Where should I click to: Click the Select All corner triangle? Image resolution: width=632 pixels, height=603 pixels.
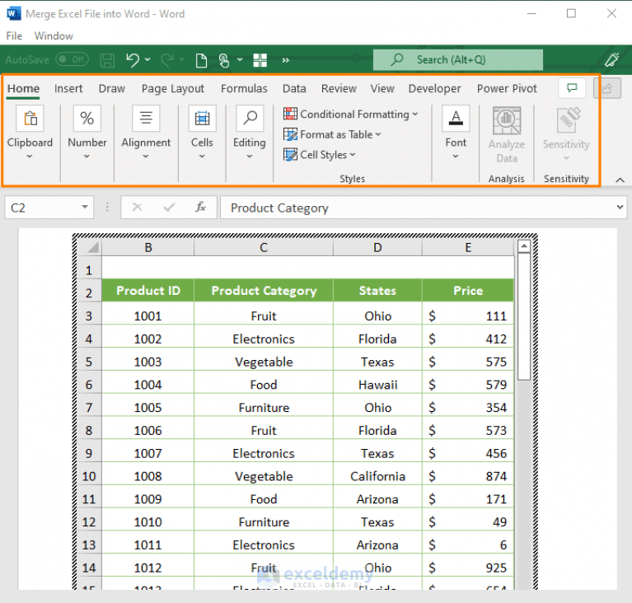[93, 247]
